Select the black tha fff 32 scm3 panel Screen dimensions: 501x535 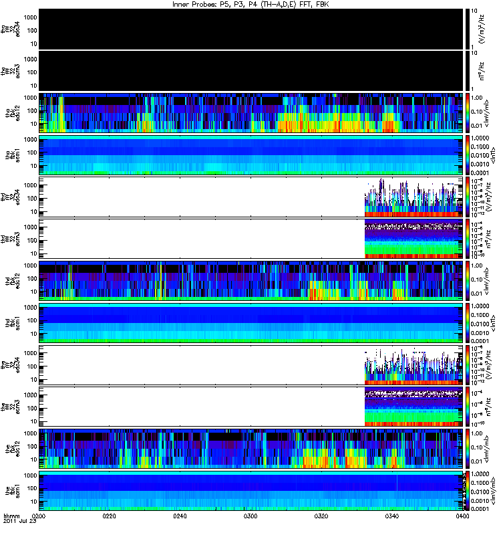251,71
